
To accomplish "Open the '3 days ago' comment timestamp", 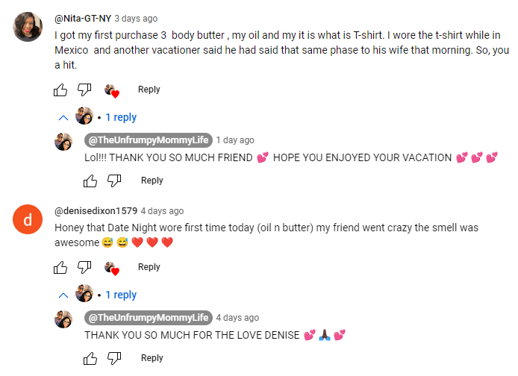I will (136, 19).
